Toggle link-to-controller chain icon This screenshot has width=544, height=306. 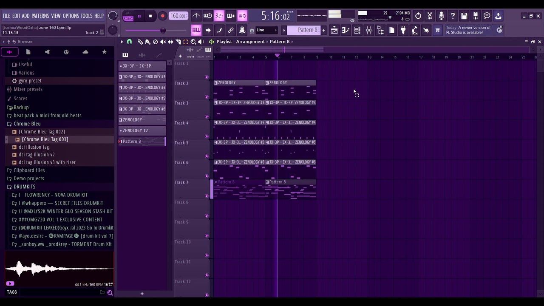(231, 30)
